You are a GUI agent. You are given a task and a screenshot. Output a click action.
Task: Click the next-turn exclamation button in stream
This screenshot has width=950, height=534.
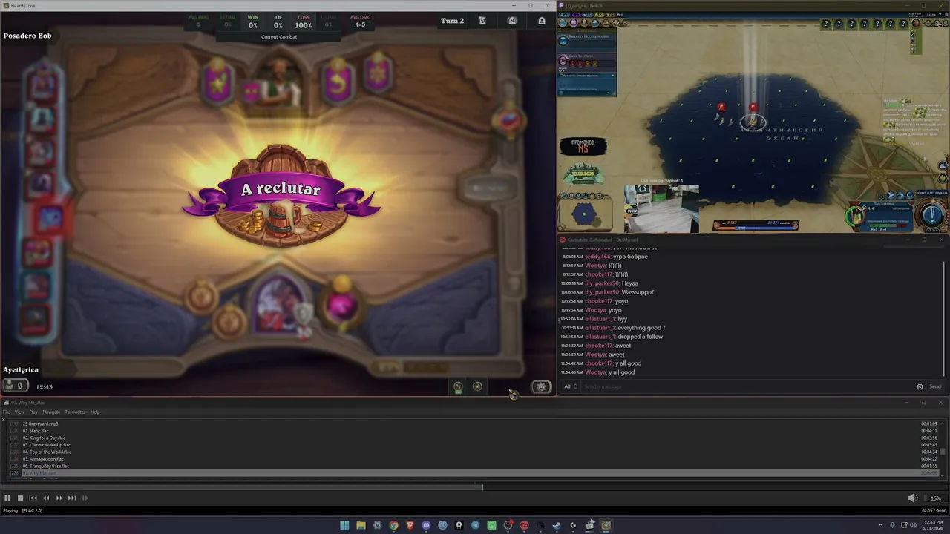pyautogui.click(x=933, y=215)
